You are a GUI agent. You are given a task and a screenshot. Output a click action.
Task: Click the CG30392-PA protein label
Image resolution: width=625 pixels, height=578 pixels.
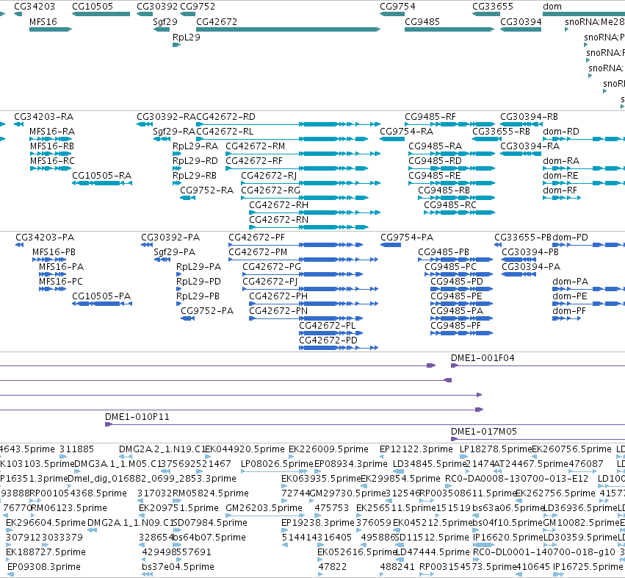[170, 237]
